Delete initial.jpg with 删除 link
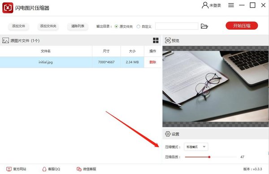 (x=153, y=62)
